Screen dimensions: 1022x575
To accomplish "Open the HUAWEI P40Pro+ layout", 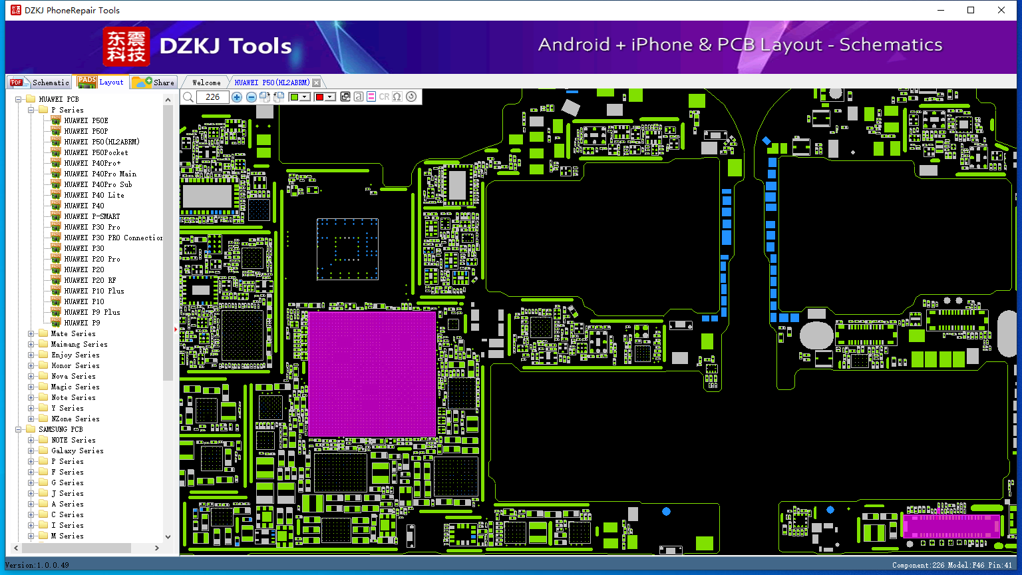I will tap(92, 163).
